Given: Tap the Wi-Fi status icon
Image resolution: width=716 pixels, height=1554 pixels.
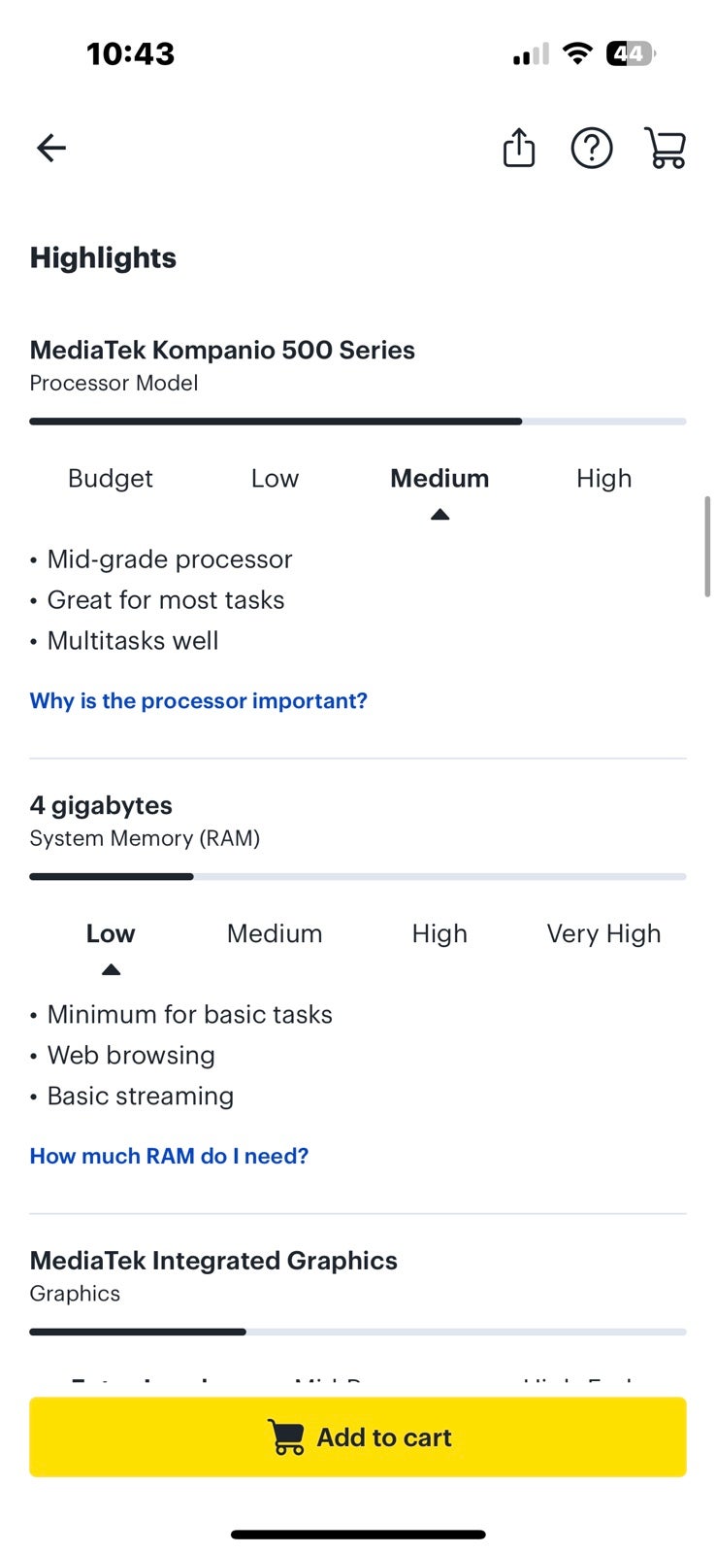Looking at the screenshot, I should pyautogui.click(x=577, y=53).
